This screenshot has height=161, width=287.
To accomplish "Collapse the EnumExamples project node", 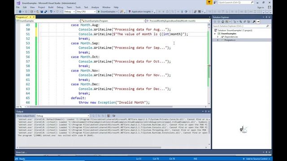I will pos(215,34).
